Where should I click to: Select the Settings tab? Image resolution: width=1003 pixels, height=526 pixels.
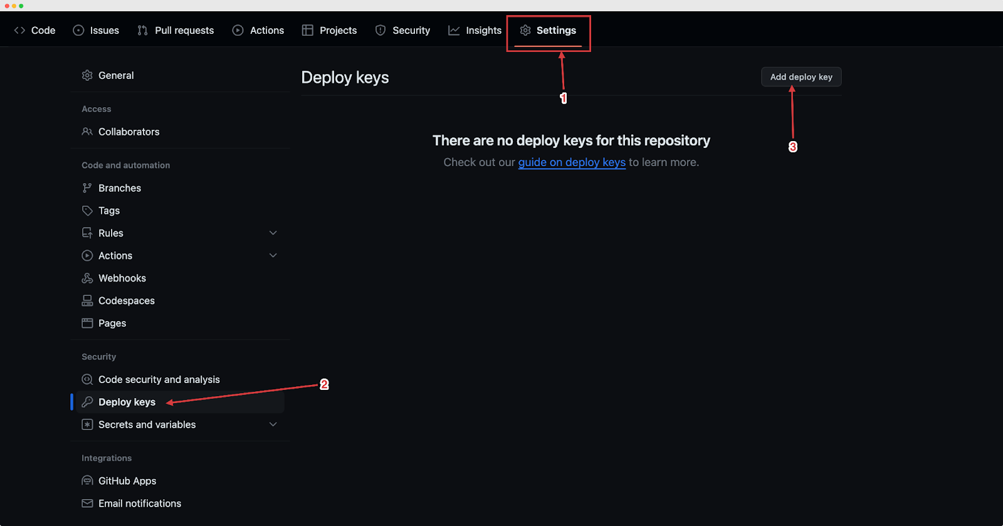(x=548, y=30)
